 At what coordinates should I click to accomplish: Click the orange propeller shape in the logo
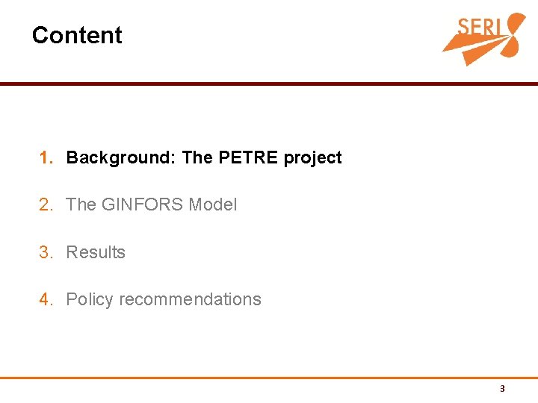click(515, 34)
